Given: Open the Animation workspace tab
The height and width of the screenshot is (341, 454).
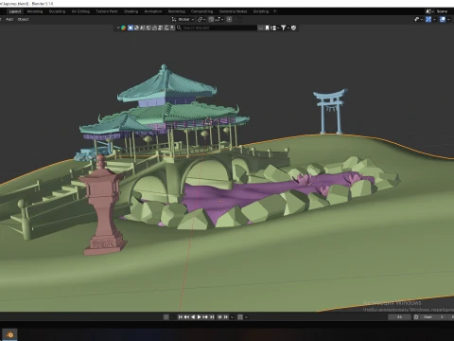Looking at the screenshot, I should coord(153,11).
